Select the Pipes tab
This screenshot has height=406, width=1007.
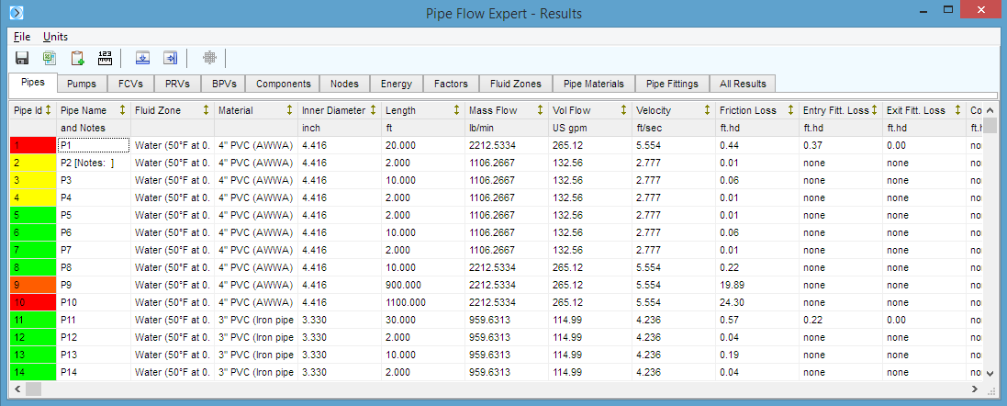(33, 83)
